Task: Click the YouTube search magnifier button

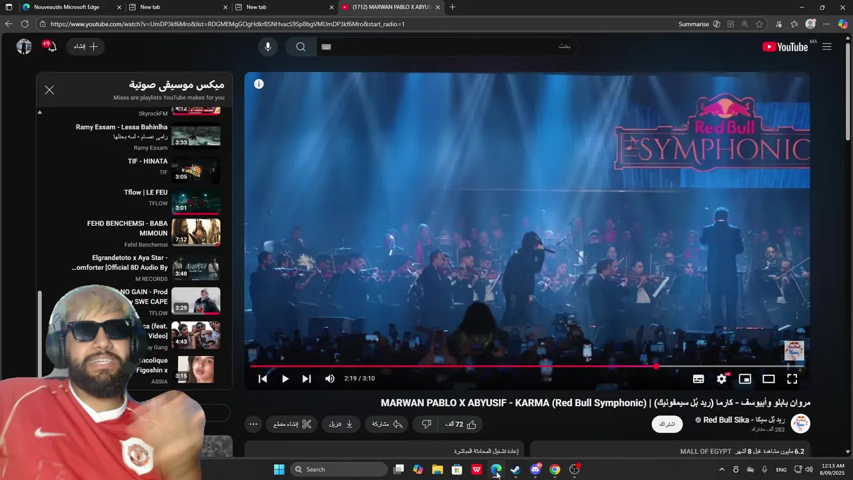Action: click(x=301, y=47)
